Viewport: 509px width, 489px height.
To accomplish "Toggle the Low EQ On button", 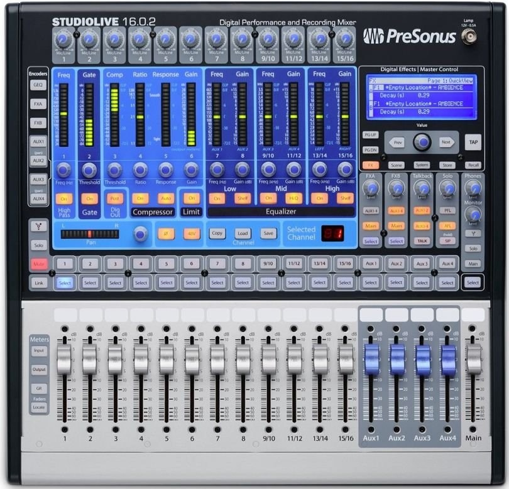I will click(x=217, y=198).
